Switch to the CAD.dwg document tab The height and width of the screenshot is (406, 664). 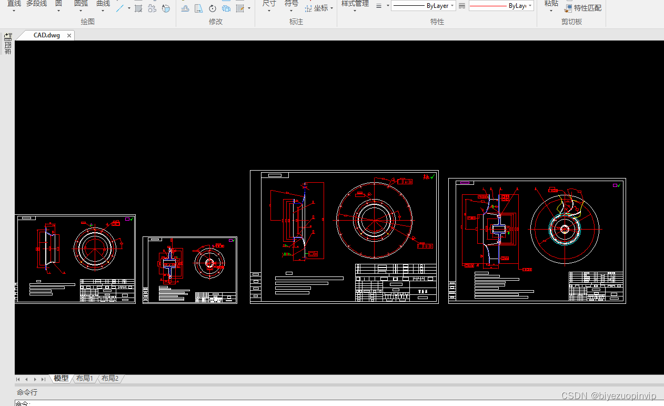(46, 36)
